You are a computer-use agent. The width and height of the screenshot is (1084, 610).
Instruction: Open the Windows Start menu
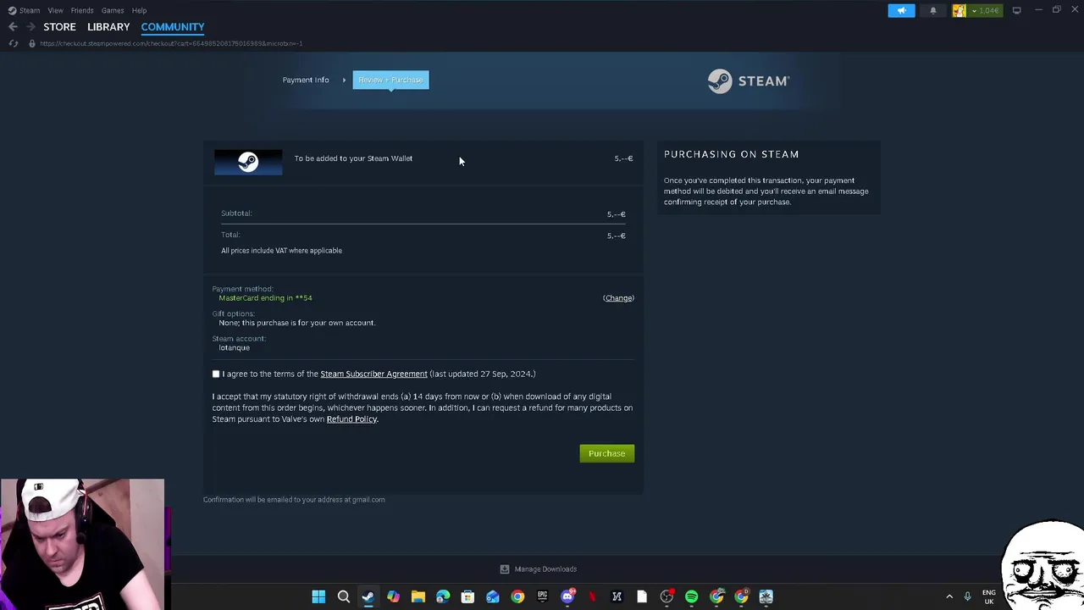tap(318, 596)
